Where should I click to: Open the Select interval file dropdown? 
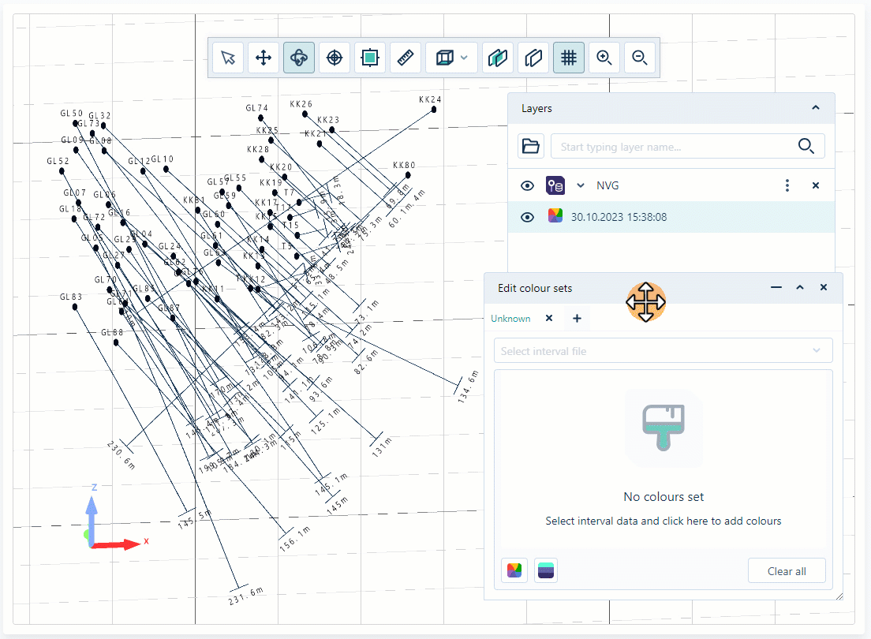(663, 351)
